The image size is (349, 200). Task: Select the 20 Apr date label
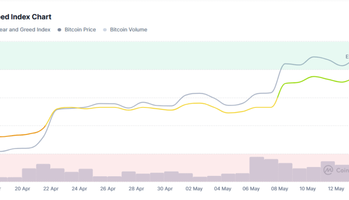[x=22, y=189]
